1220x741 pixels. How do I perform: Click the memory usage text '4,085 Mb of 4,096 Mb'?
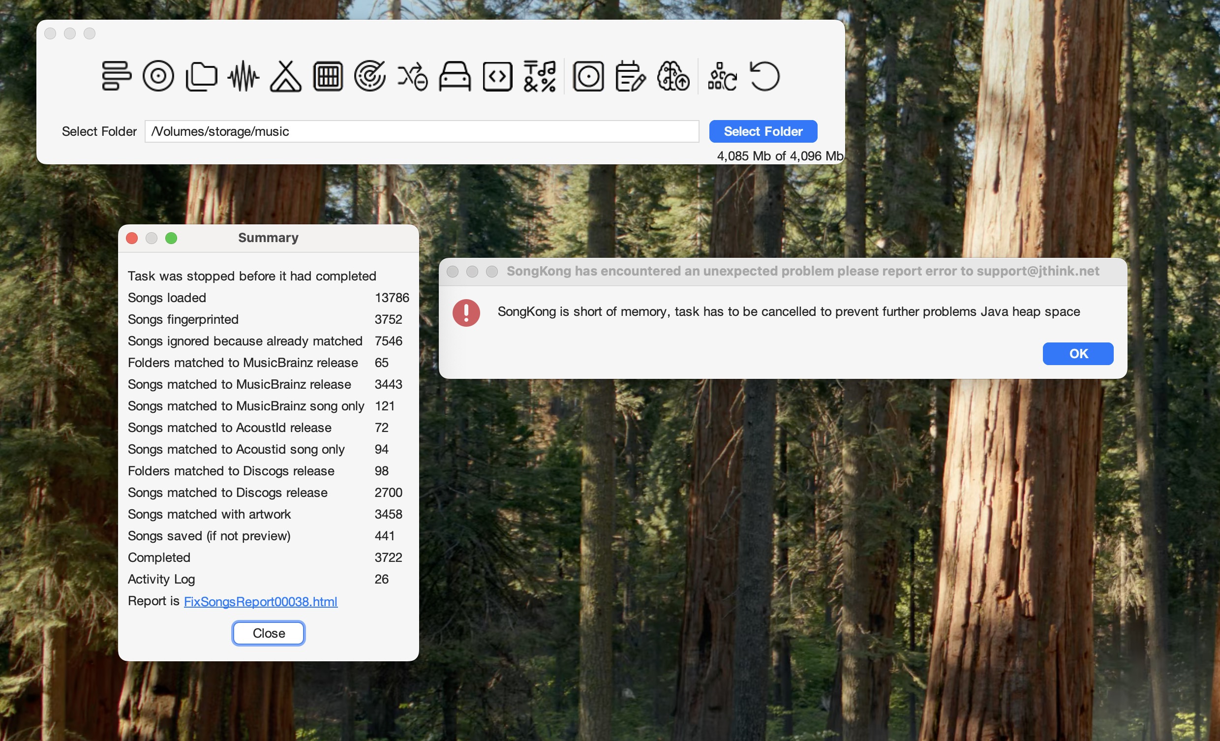[x=780, y=156]
